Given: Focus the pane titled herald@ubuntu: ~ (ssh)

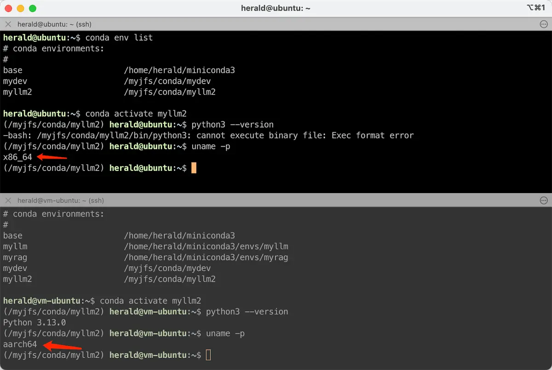Looking at the screenshot, I should pos(54,24).
